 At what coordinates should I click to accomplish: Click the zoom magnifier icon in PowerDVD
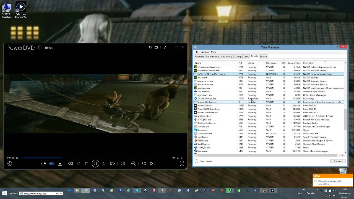(x=133, y=164)
